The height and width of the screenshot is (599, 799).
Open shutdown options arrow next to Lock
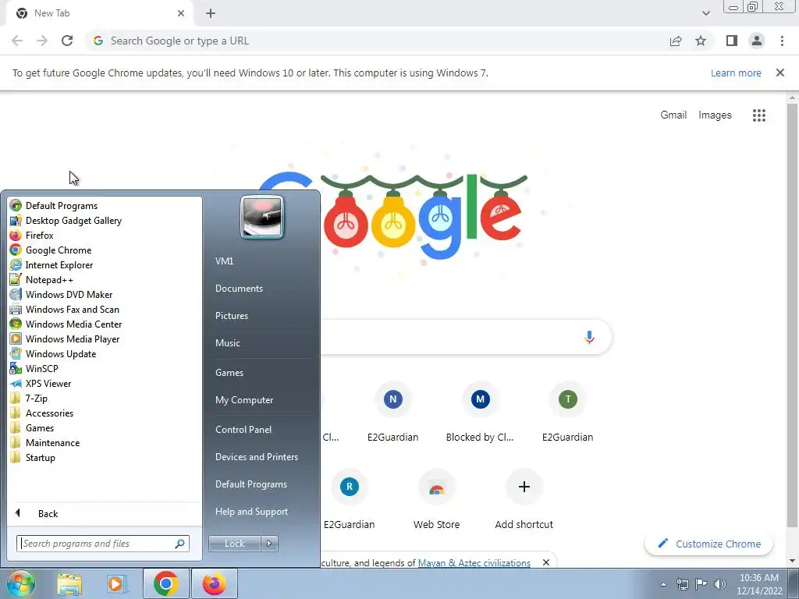[x=269, y=544]
